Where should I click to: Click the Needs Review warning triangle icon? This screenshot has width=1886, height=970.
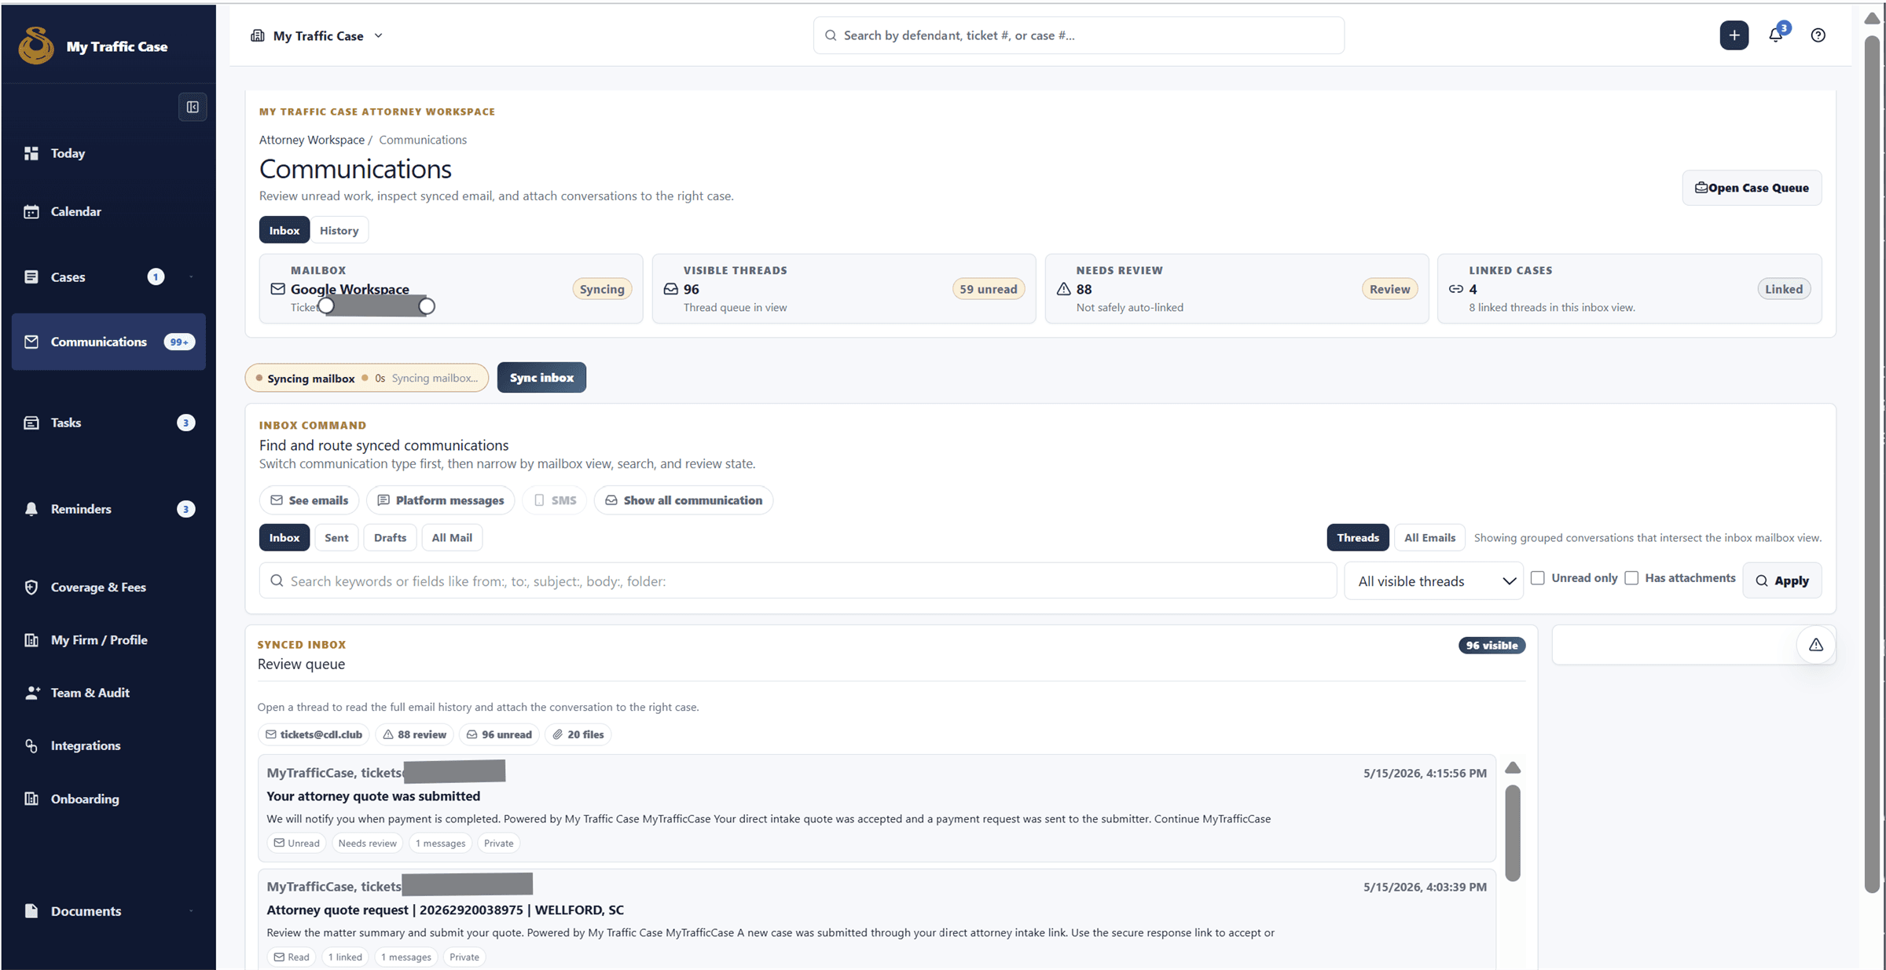[1063, 289]
